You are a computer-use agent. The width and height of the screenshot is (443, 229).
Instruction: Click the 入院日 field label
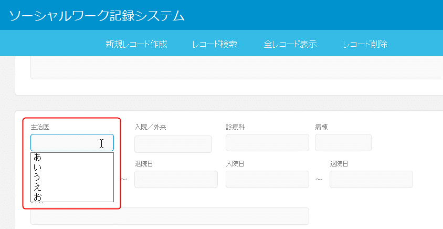coord(235,164)
